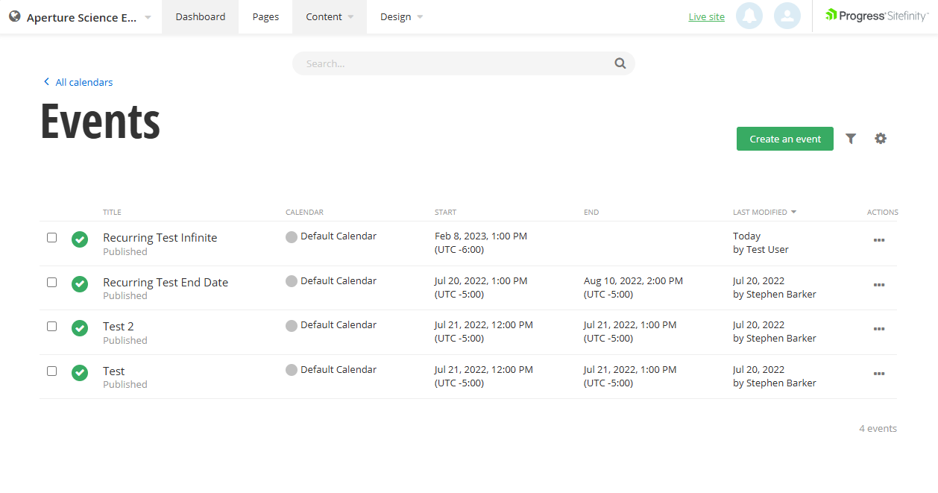Viewport: 938px width, 493px height.
Task: Click the Progress Sitefinity logo
Action: pos(877,14)
